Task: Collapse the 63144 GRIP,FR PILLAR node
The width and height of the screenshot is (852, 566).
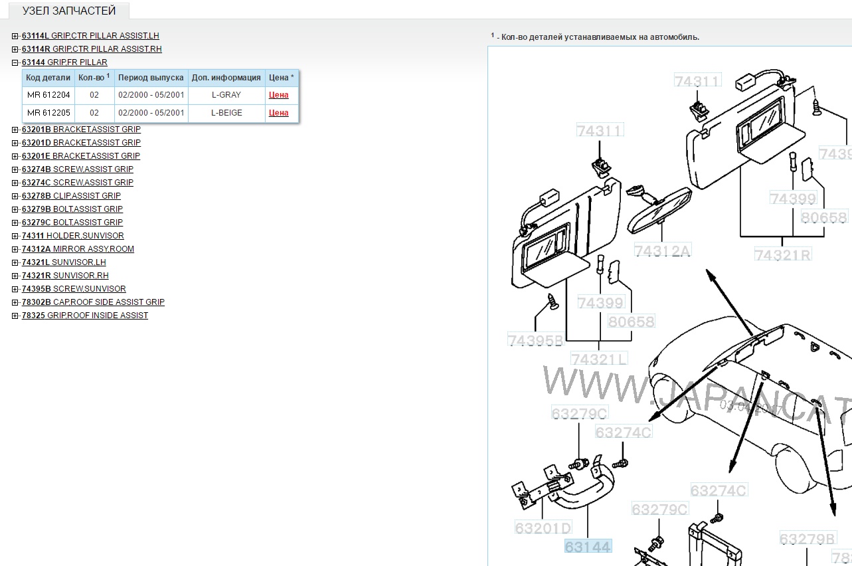Action: [15, 62]
